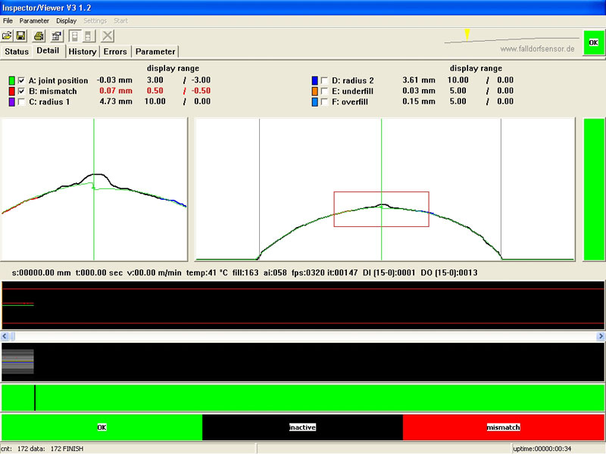
Task: Save data using the floppy disk icon
Action: coord(21,36)
